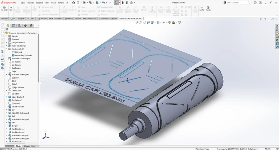Expand the Detaylandırmalar tree node
This screenshot has height=150, width=279.
pyautogui.click(x=6, y=43)
